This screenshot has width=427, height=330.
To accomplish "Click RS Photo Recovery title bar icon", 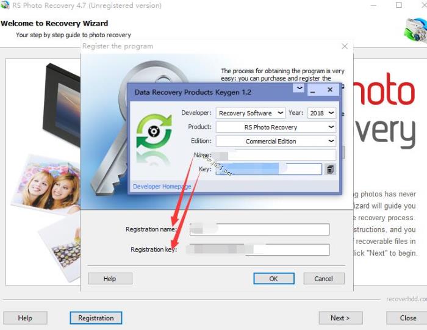I will point(5,5).
